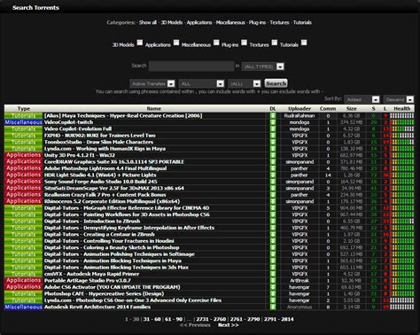Open the Descend sort order dropdown

399,99
